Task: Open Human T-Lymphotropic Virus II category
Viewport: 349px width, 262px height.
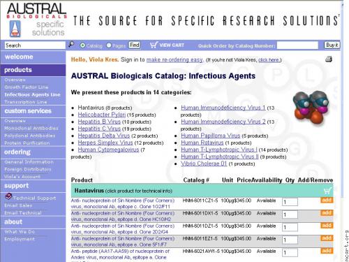Action: point(220,157)
